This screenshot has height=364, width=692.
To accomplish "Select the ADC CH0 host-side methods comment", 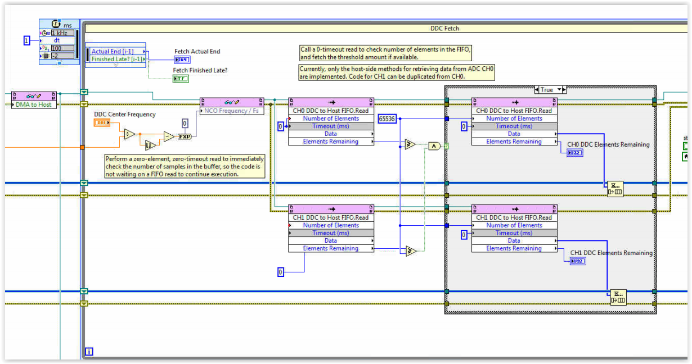I will [397, 72].
